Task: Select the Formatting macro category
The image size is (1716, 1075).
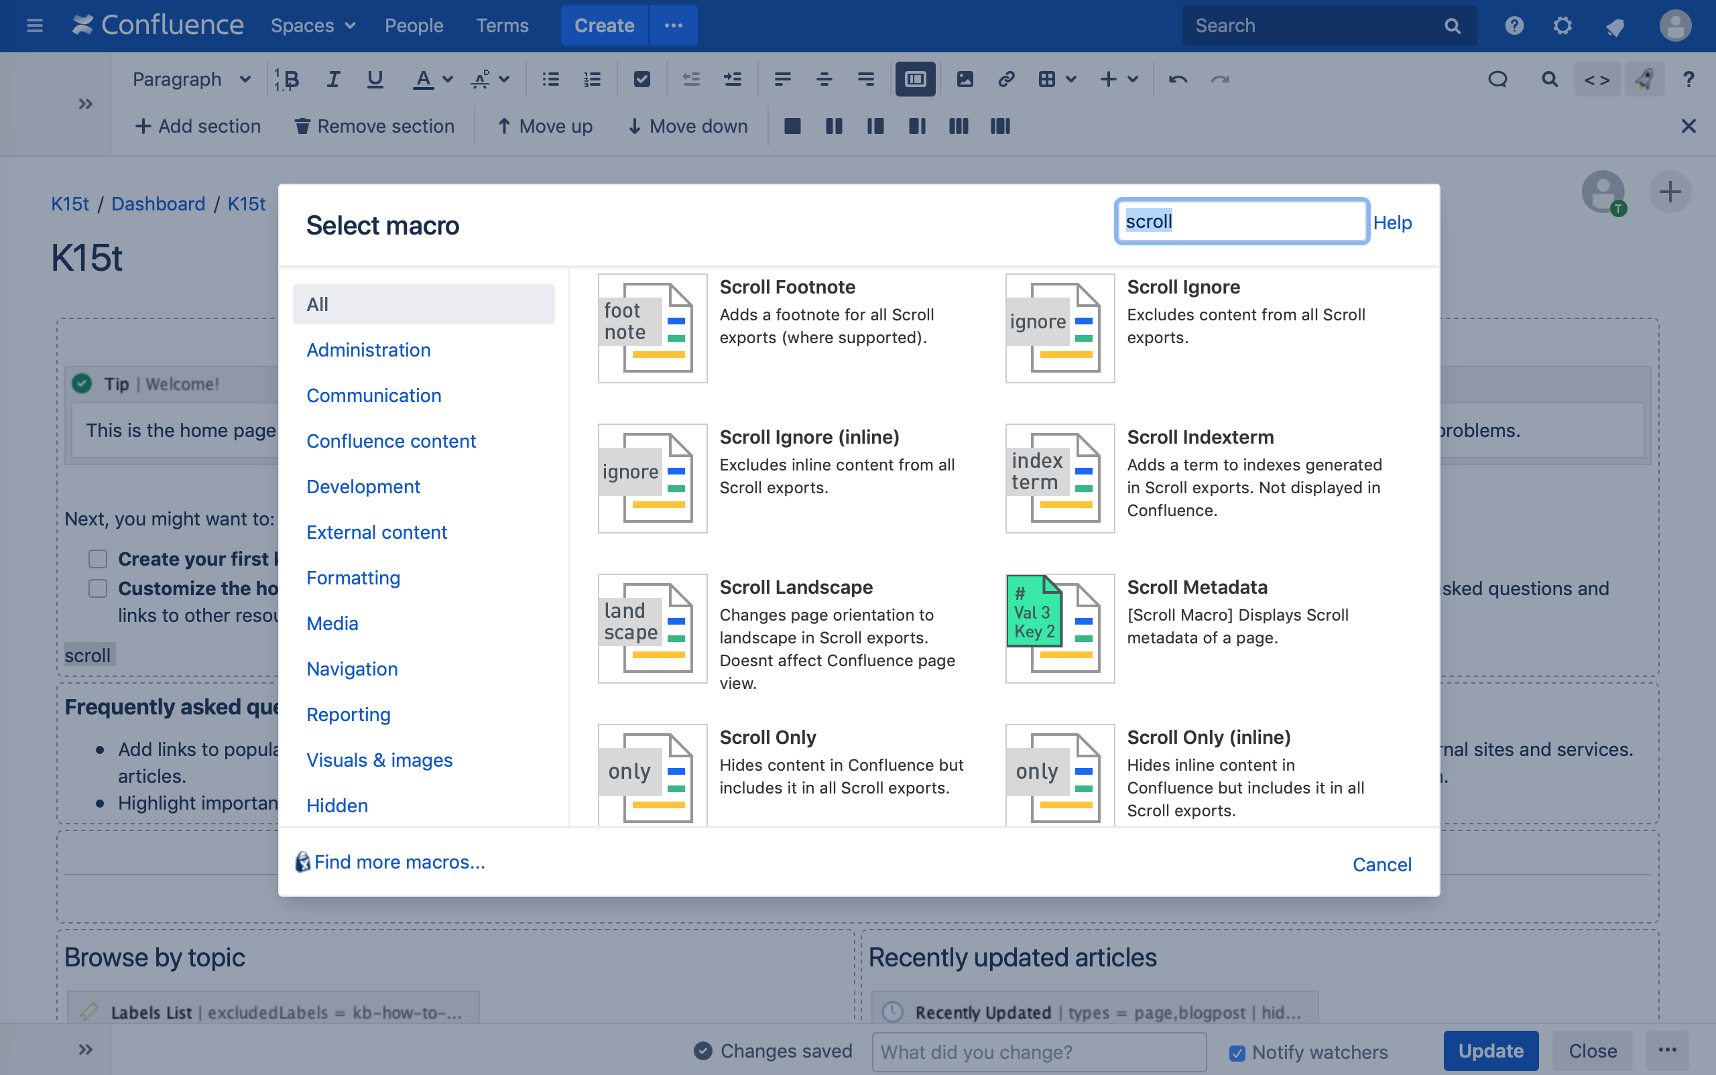Action: click(x=353, y=578)
